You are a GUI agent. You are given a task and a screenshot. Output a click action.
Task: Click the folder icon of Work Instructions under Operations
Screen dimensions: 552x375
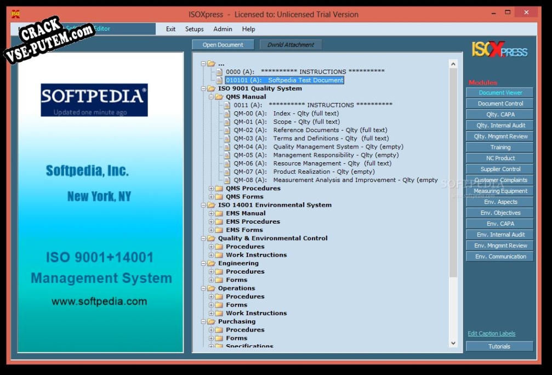219,314
